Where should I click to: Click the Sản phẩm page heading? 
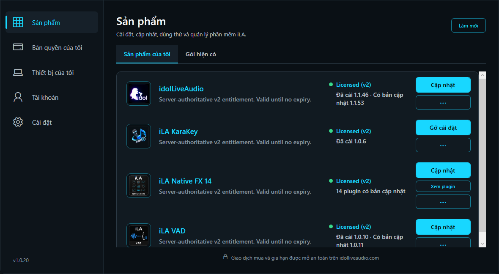pos(141,22)
